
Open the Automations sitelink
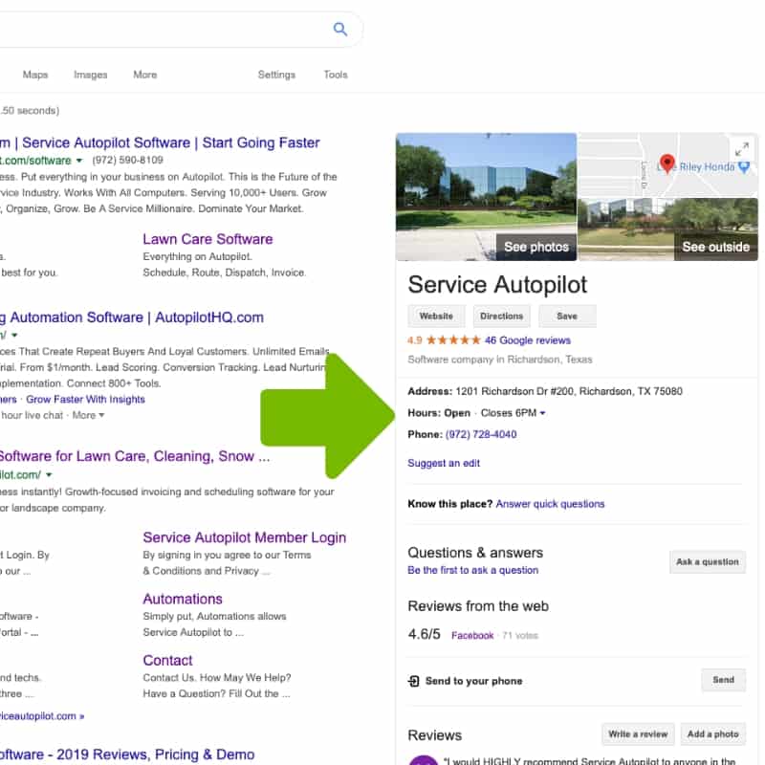click(183, 599)
